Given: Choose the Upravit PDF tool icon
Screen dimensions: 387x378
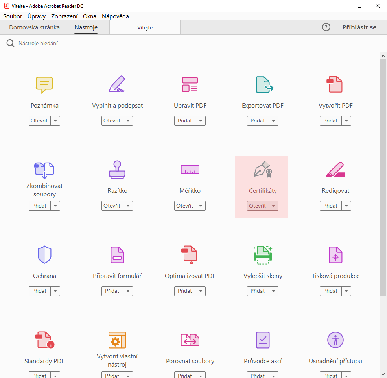Looking at the screenshot, I should click(190, 84).
